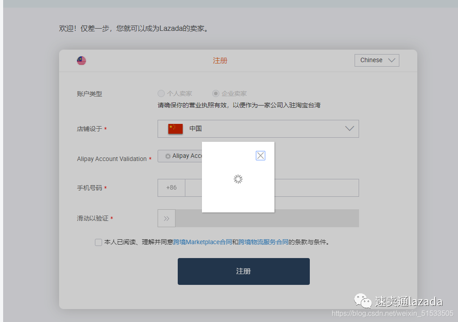
Task: Click the Malaysia flag icon
Action: (x=81, y=60)
